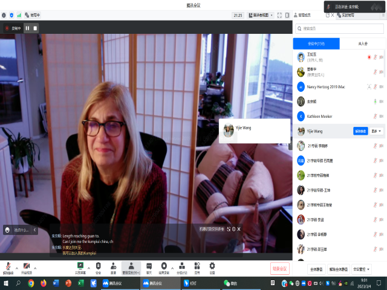Open Excel from the taskbar
Image resolution: width=387 pixels, height=290 pixels.
tap(80, 283)
